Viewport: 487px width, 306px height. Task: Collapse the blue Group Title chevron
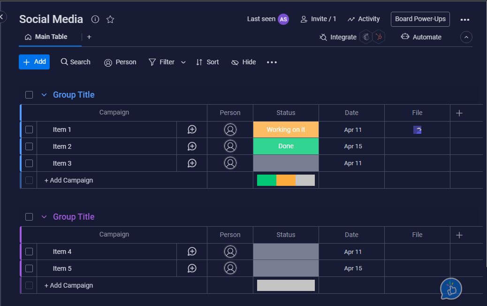[x=44, y=95]
